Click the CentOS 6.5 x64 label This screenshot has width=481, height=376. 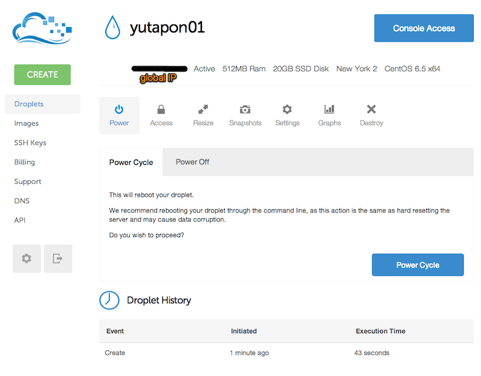click(x=412, y=69)
